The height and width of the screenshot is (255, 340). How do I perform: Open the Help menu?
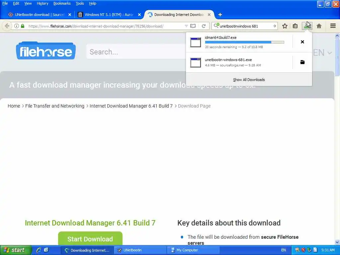tap(93, 3)
